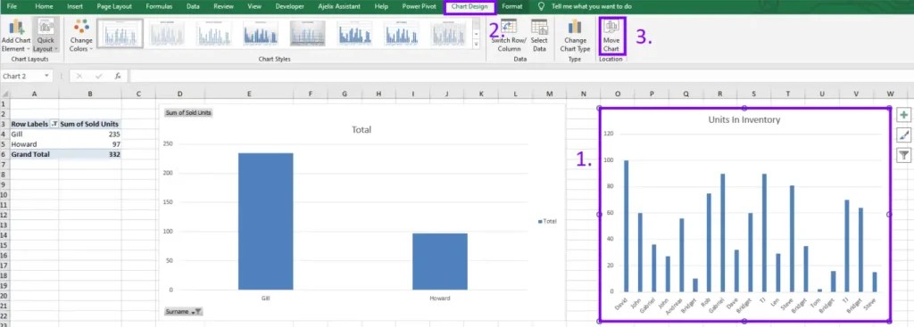
Task: Select the gray-background chart style thumbnail
Action: (308, 34)
